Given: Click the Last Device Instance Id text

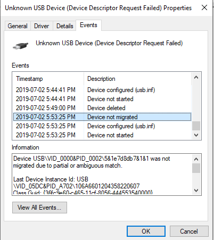Looking at the screenshot, I should click(x=51, y=179).
